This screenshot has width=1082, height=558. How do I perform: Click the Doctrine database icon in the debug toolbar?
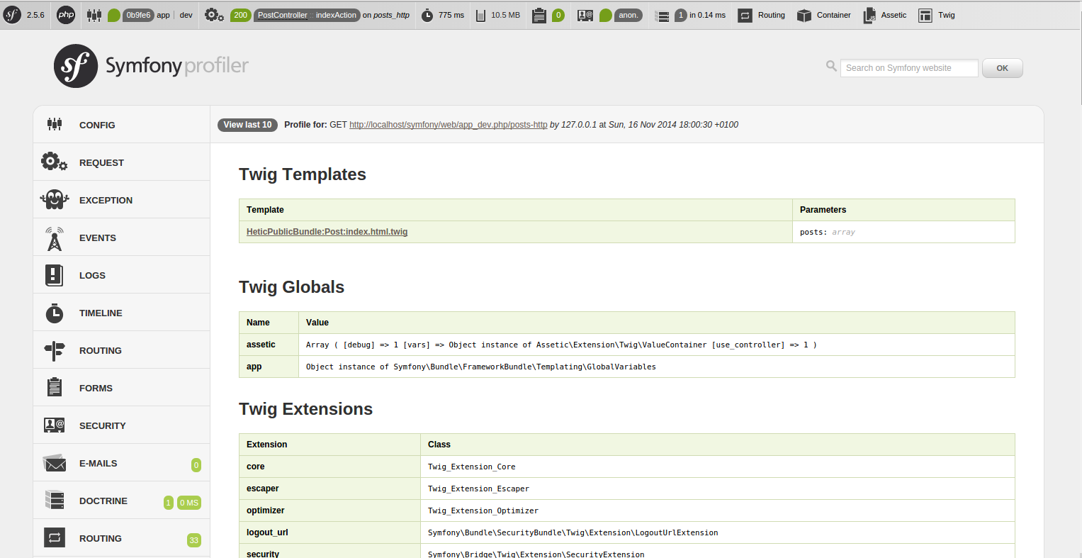(x=663, y=16)
